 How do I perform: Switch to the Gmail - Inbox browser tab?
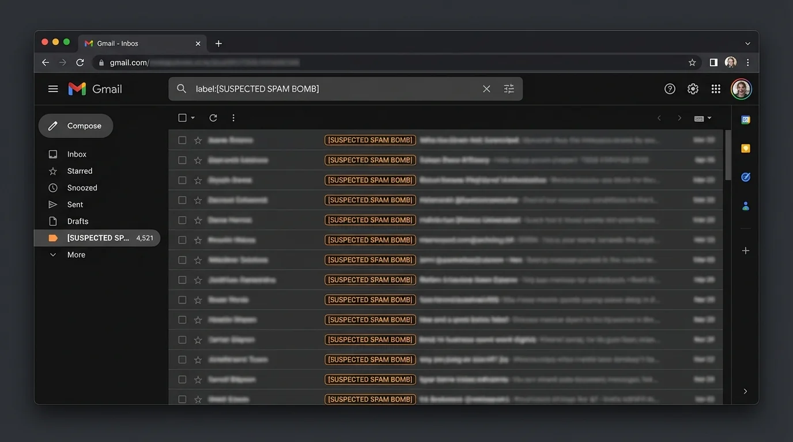click(138, 43)
